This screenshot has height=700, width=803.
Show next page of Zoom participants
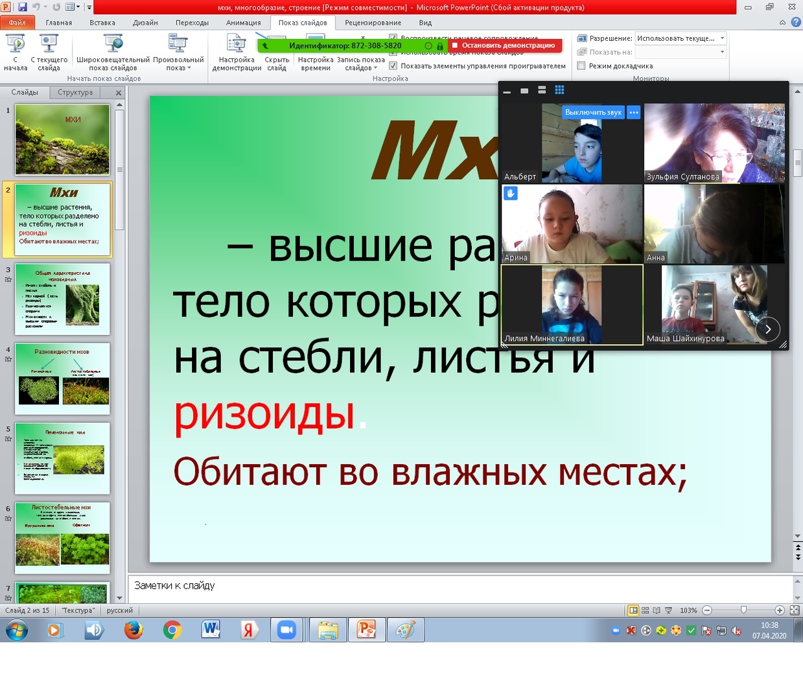click(x=768, y=329)
